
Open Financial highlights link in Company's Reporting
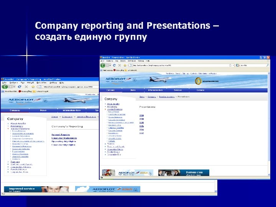[63, 145]
